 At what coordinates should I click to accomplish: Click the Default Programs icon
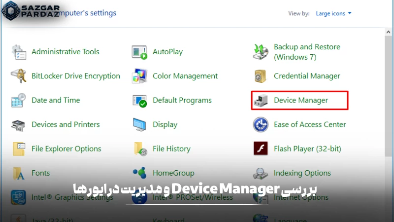click(139, 101)
